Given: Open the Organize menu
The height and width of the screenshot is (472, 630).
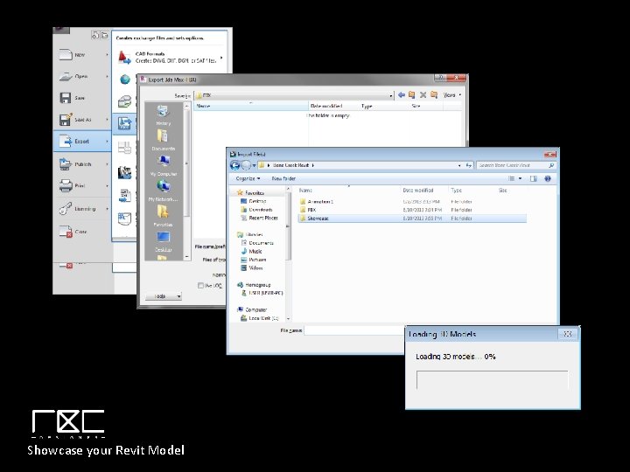Looking at the screenshot, I should pyautogui.click(x=248, y=178).
